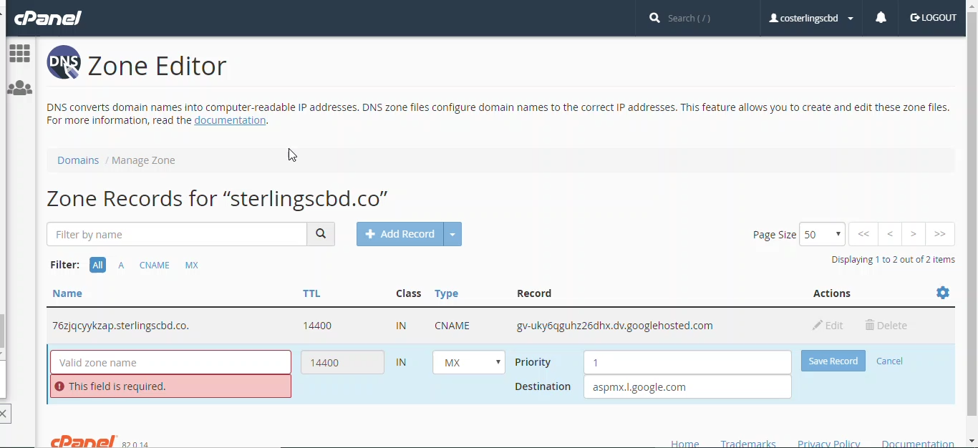Open costerlingscbd account menu

811,18
